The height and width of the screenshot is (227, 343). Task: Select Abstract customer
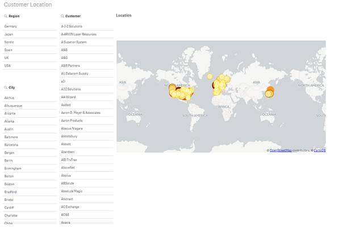86,199
